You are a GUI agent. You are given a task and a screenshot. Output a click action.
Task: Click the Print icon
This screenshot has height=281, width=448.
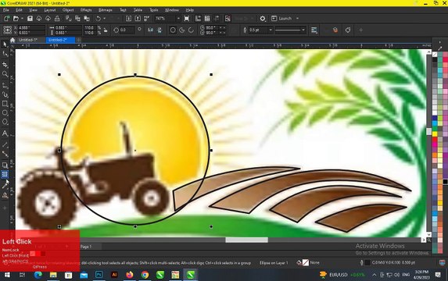[57, 19]
